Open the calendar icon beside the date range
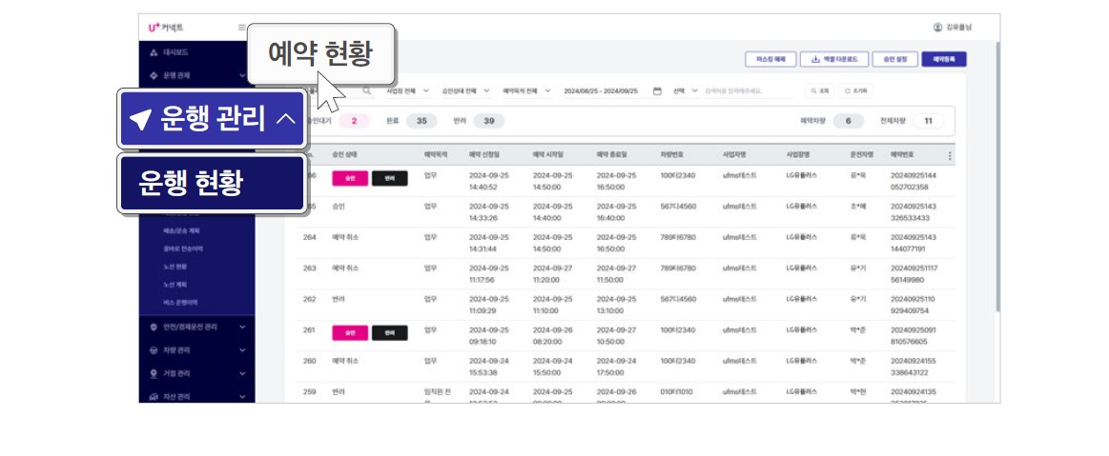1109x456 pixels. tap(657, 91)
